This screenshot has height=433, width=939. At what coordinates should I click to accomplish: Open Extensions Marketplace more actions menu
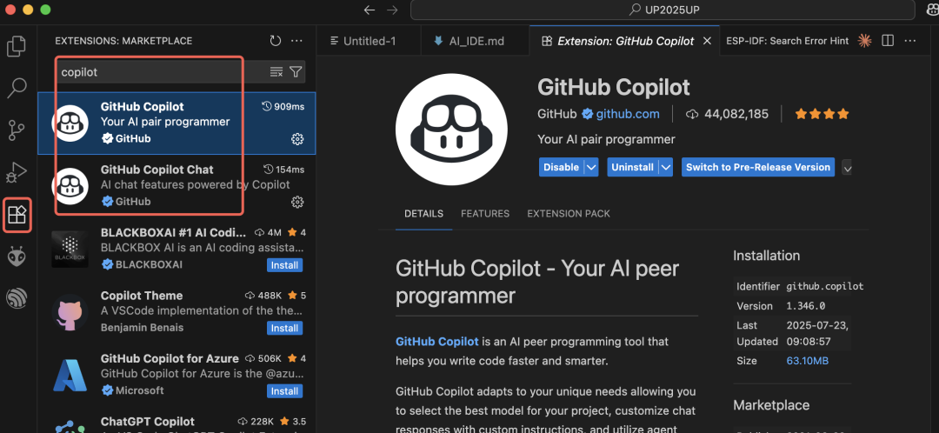pos(296,41)
